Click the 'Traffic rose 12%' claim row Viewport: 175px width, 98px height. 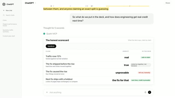pyautogui.click(x=98, y=57)
